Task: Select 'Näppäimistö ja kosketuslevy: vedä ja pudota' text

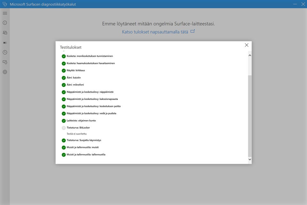Action: [91, 113]
